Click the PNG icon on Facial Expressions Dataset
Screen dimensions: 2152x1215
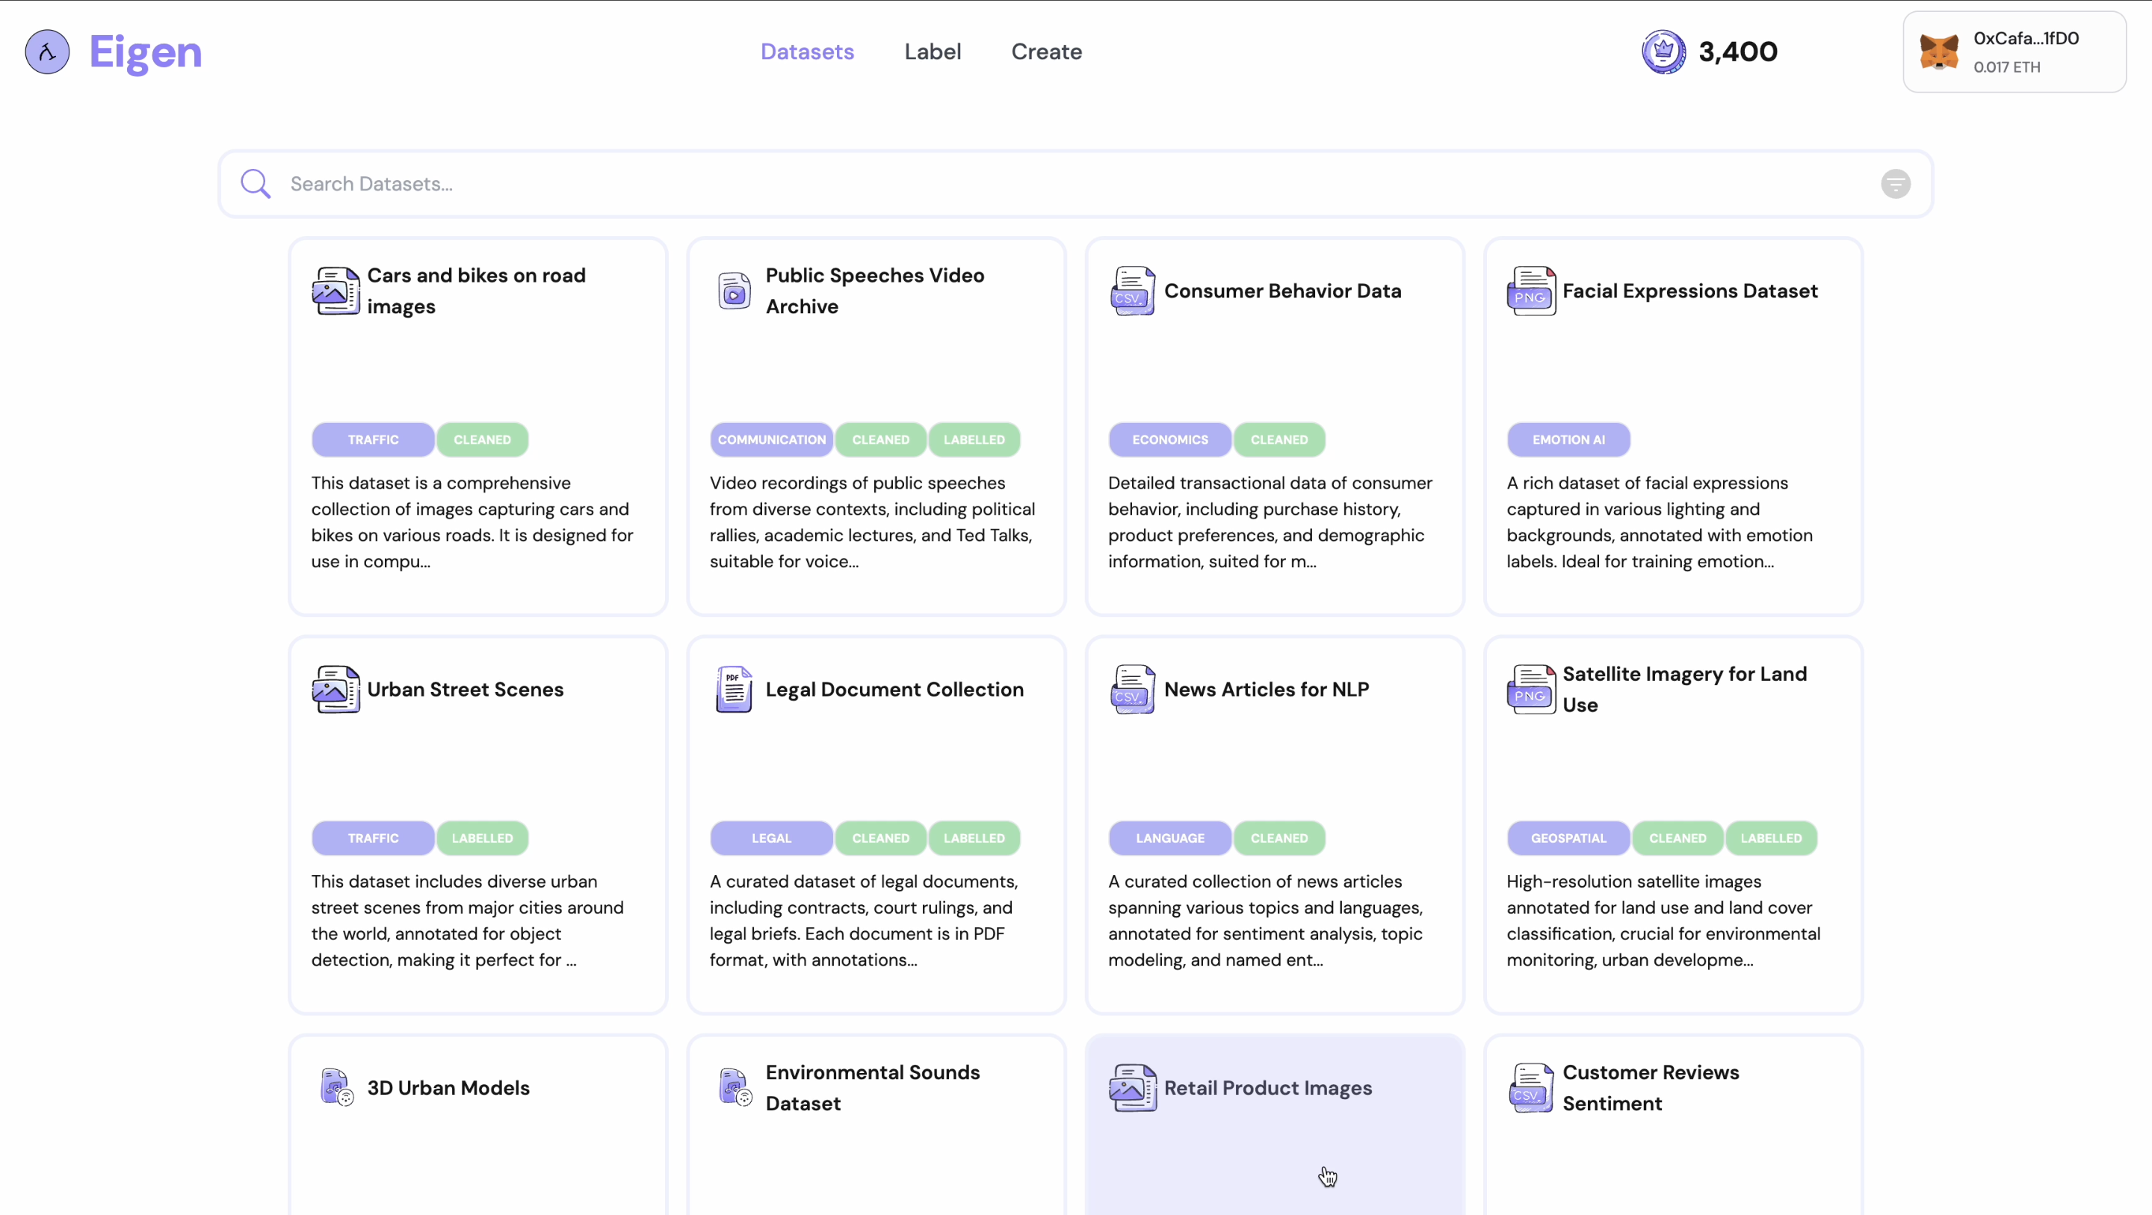point(1530,291)
